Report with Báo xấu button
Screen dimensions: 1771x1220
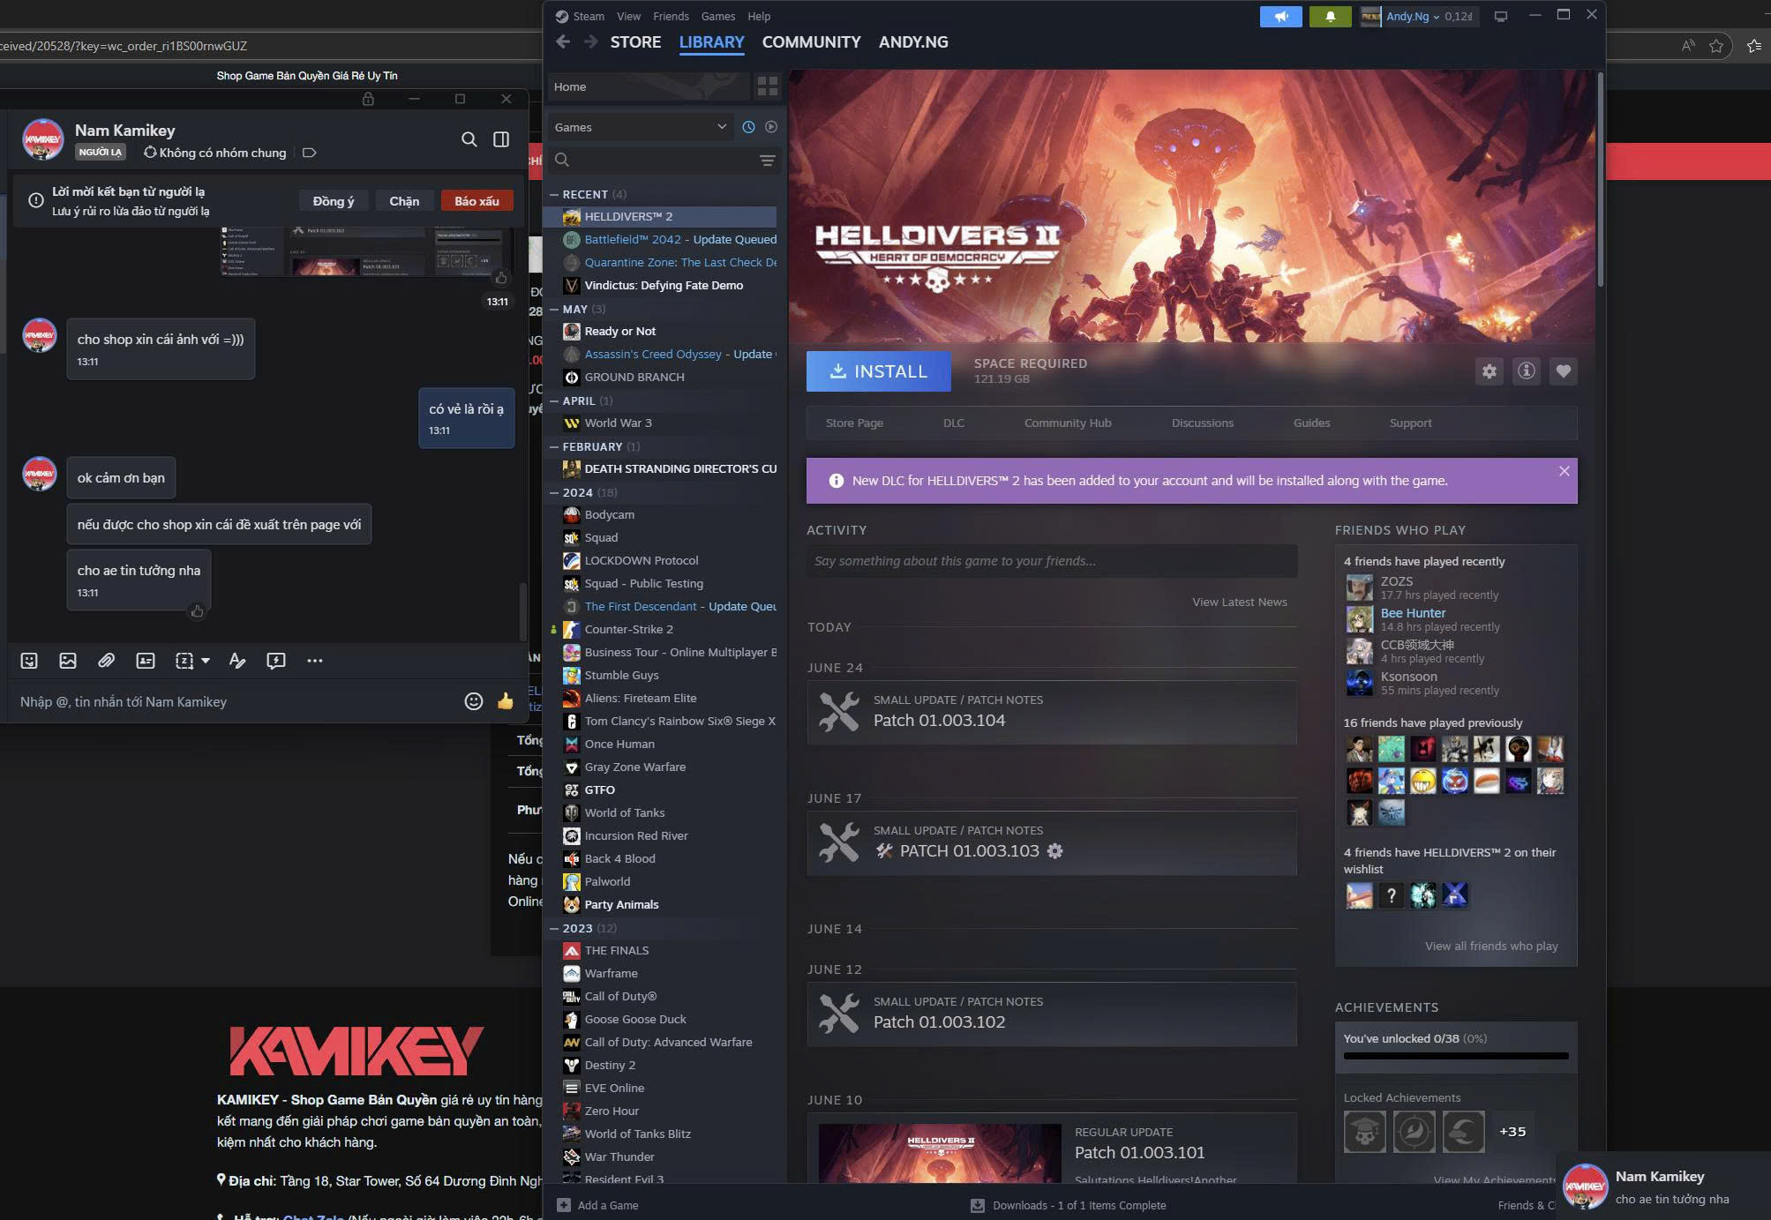coord(477,201)
